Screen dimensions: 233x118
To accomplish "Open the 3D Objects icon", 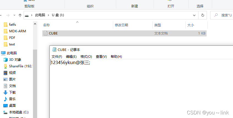I will 5,60.
